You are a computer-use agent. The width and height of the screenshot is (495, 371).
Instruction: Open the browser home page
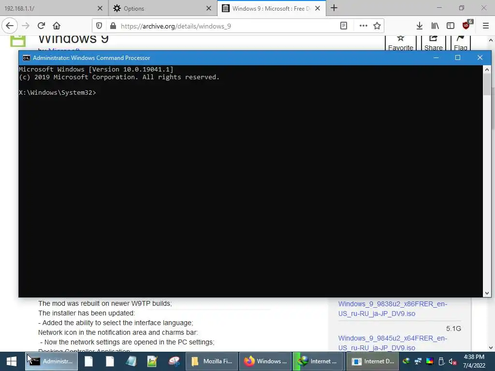tap(57, 26)
